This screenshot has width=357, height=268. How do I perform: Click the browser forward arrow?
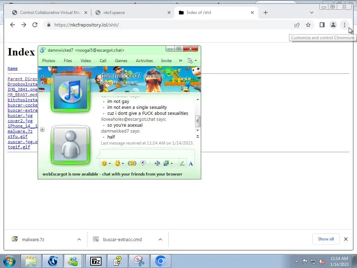click(x=24, y=25)
